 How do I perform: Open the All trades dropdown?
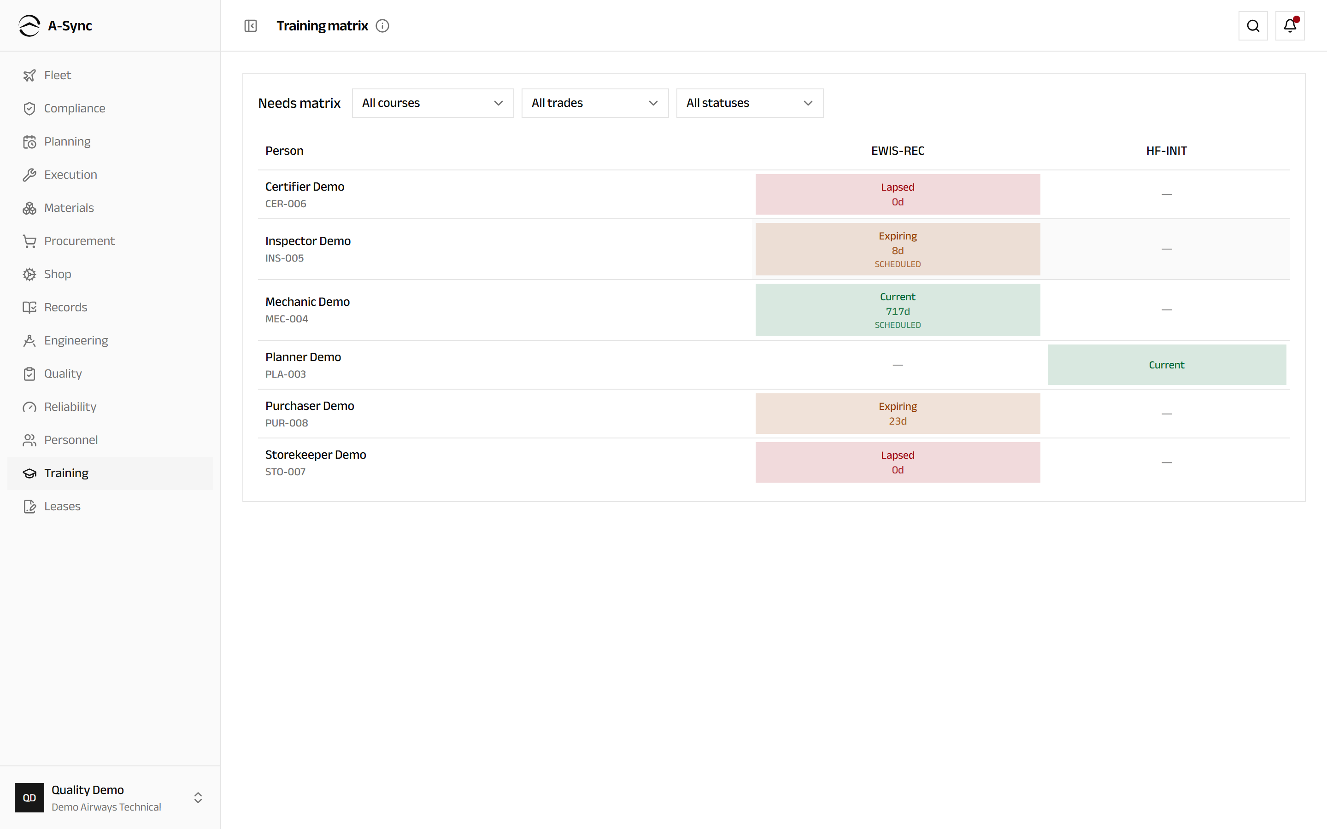595,103
